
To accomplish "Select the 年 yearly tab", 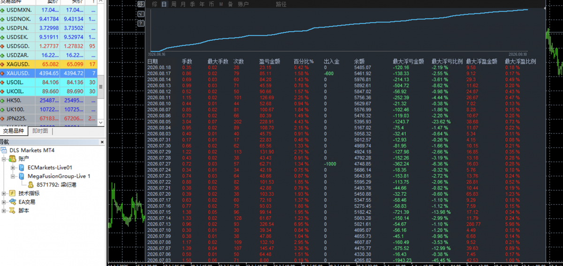I will (202, 4).
